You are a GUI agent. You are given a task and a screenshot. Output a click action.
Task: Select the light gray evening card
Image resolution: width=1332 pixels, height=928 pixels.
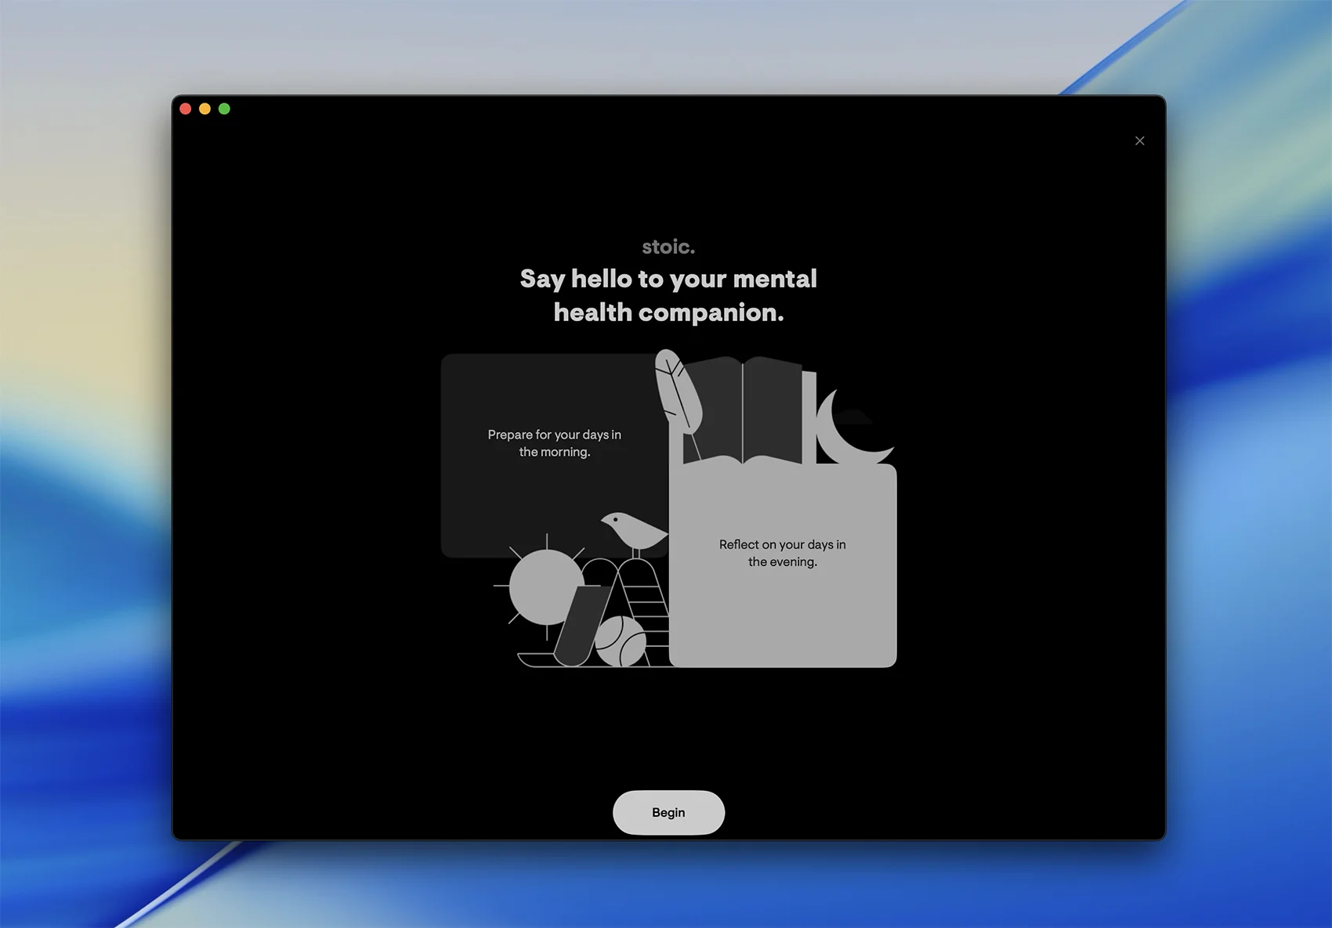782,611
